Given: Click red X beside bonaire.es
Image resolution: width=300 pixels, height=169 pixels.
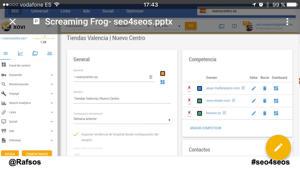Looking at the screenshot, I should tap(189, 113).
